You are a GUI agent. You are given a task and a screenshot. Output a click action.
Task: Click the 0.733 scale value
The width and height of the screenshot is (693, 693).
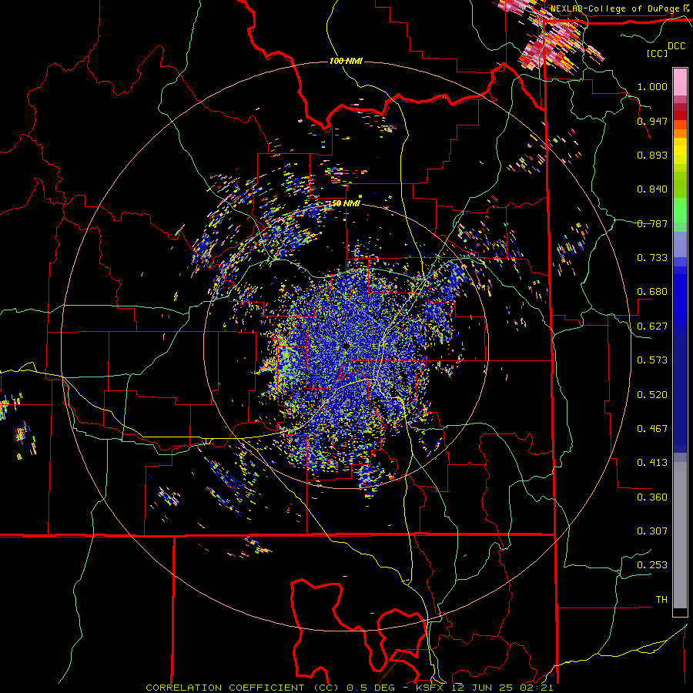652,258
